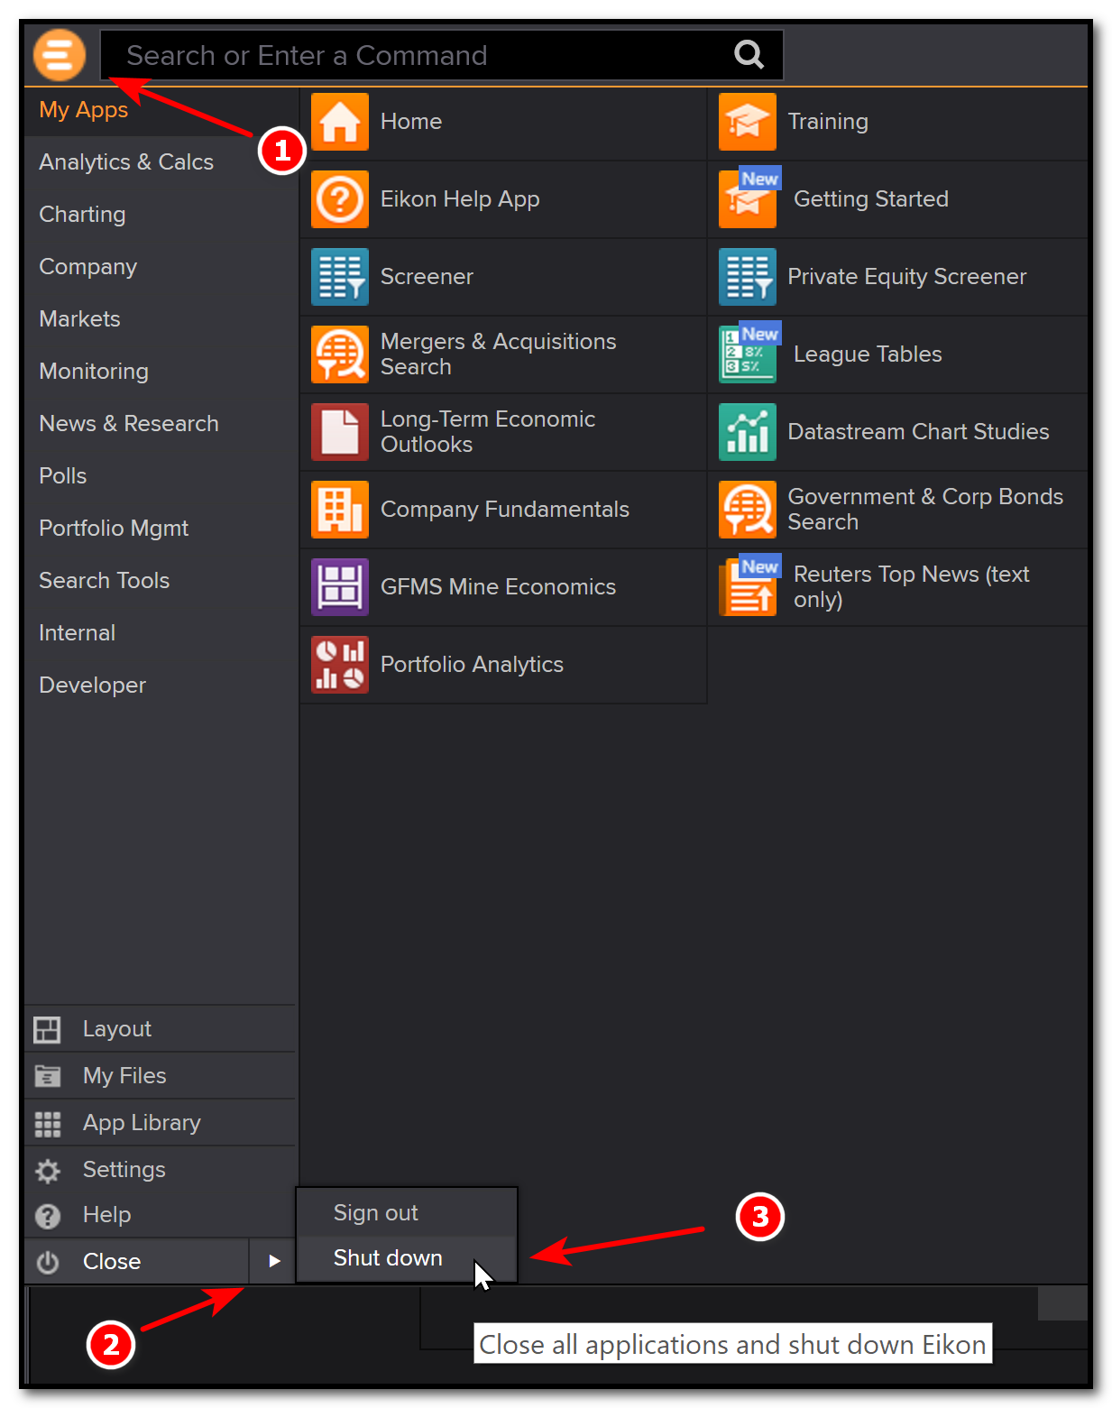Click 'Getting Started' text
The width and height of the screenshot is (1112, 1408).
pos(871,199)
